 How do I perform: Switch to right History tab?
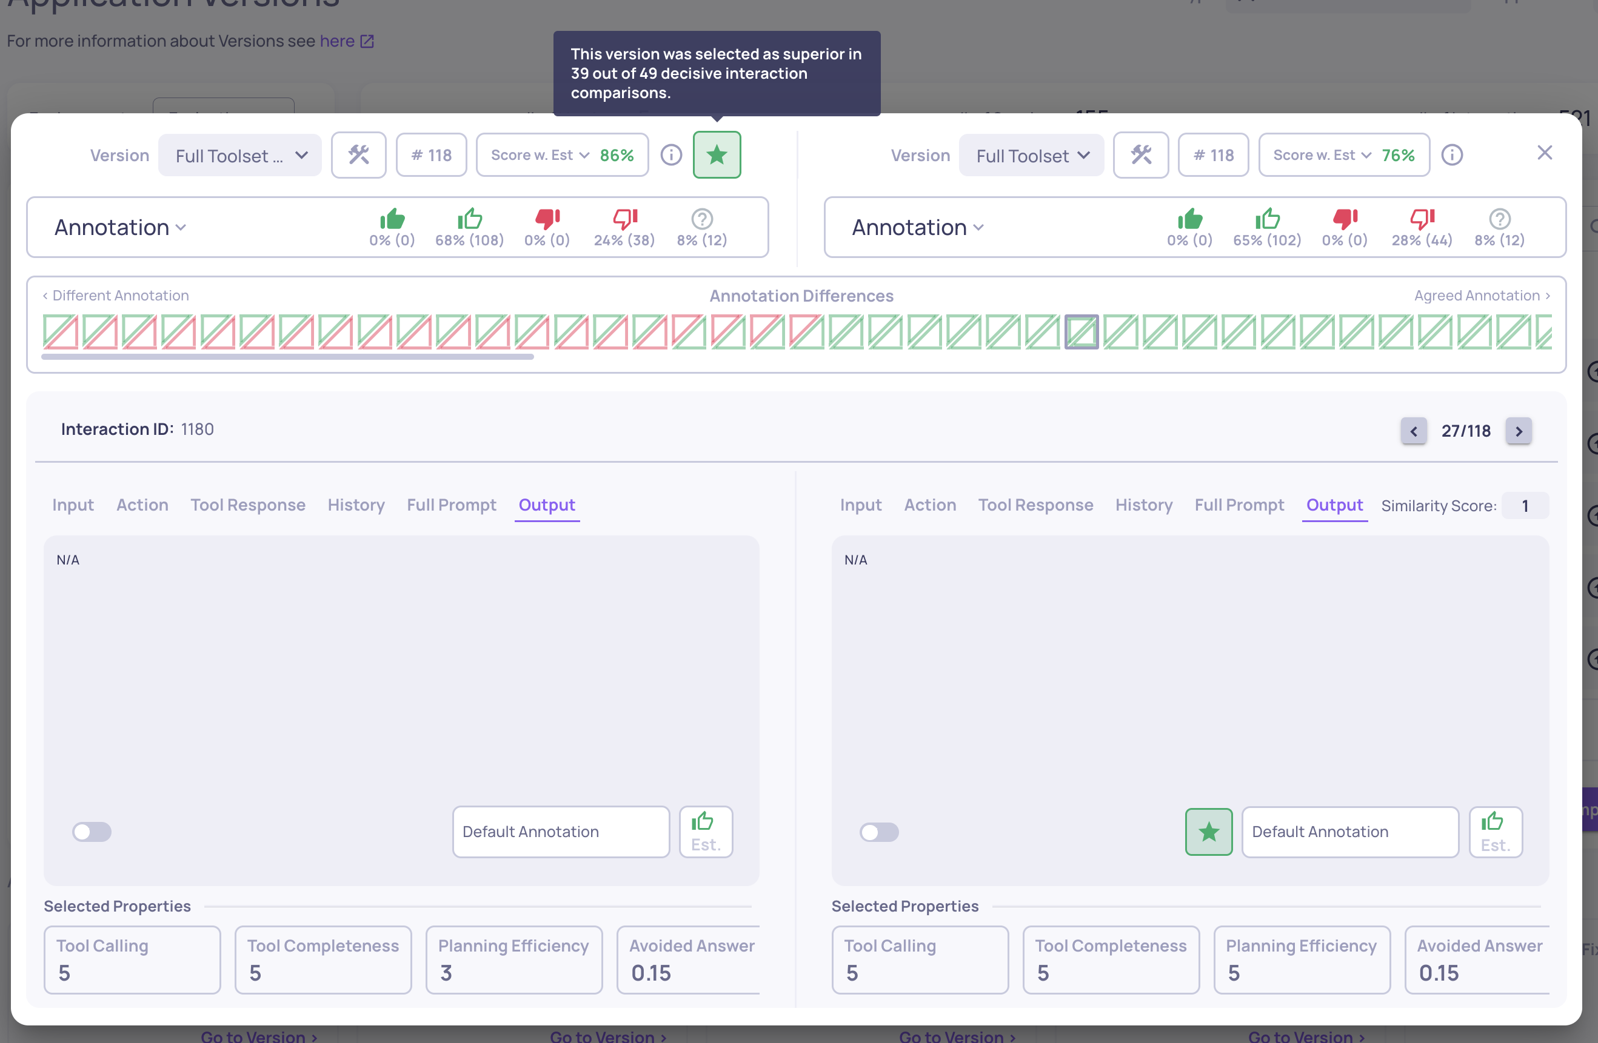click(1143, 505)
